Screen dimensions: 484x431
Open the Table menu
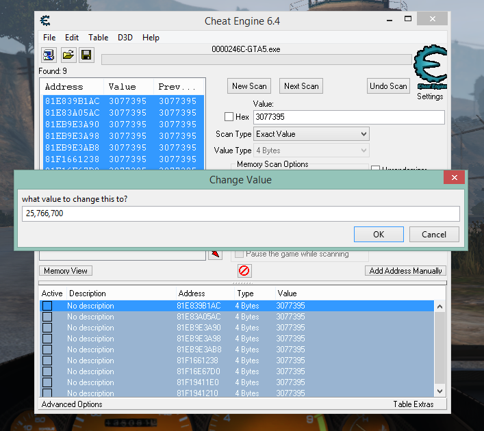(x=98, y=38)
